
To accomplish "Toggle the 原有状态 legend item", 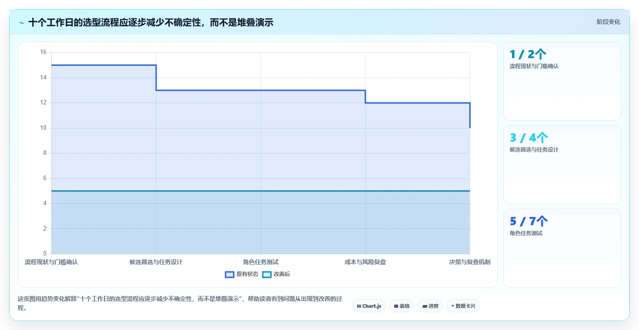I will coord(242,274).
